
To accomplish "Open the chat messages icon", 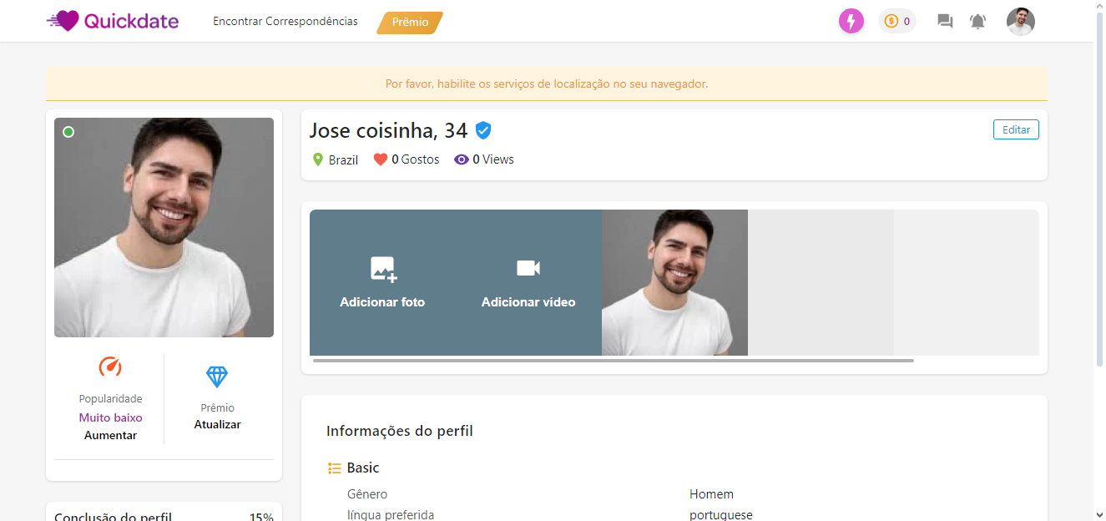I will 945,22.
